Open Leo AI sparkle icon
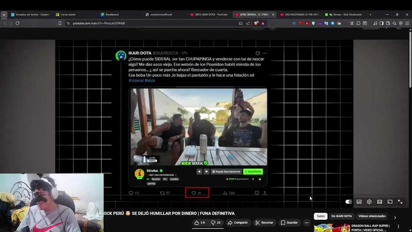The width and height of the screenshot is (412, 232). pyautogui.click(x=394, y=23)
